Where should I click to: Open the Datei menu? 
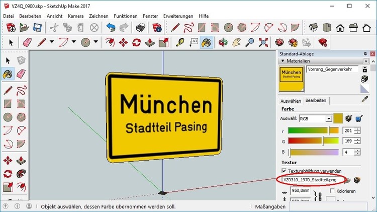(x=9, y=16)
